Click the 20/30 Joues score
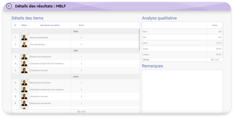 (x=218, y=49)
